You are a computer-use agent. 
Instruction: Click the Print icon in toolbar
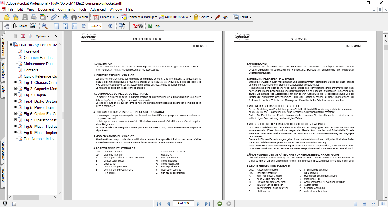[x=34, y=17]
